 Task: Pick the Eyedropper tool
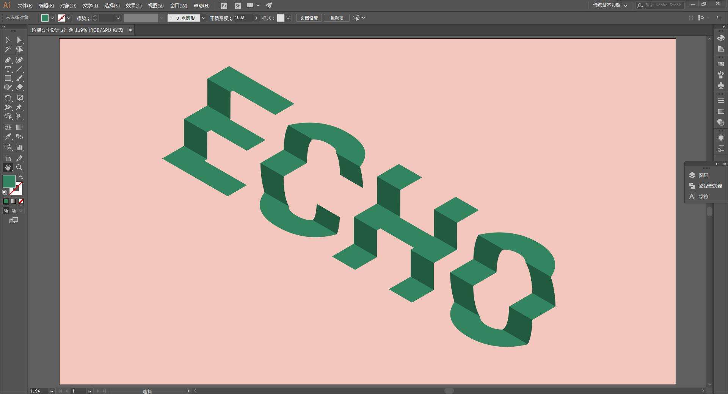pyautogui.click(x=8, y=137)
